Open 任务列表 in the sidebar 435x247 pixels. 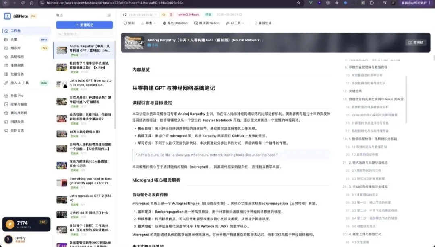tap(26, 65)
